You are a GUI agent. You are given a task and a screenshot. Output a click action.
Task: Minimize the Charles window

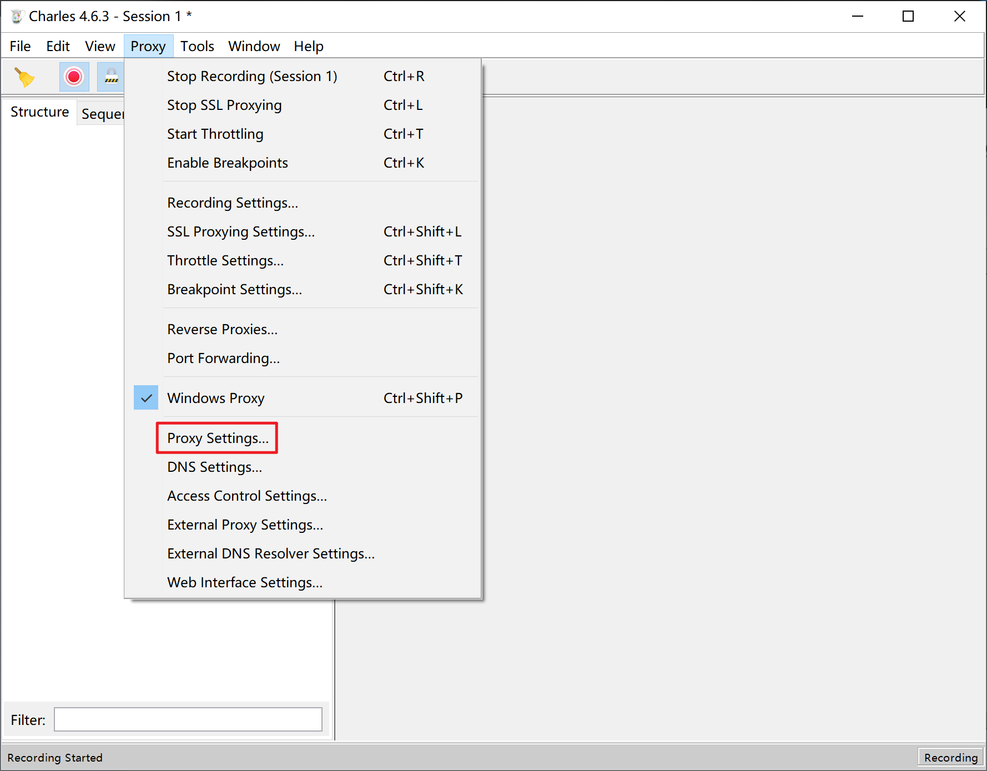point(858,16)
